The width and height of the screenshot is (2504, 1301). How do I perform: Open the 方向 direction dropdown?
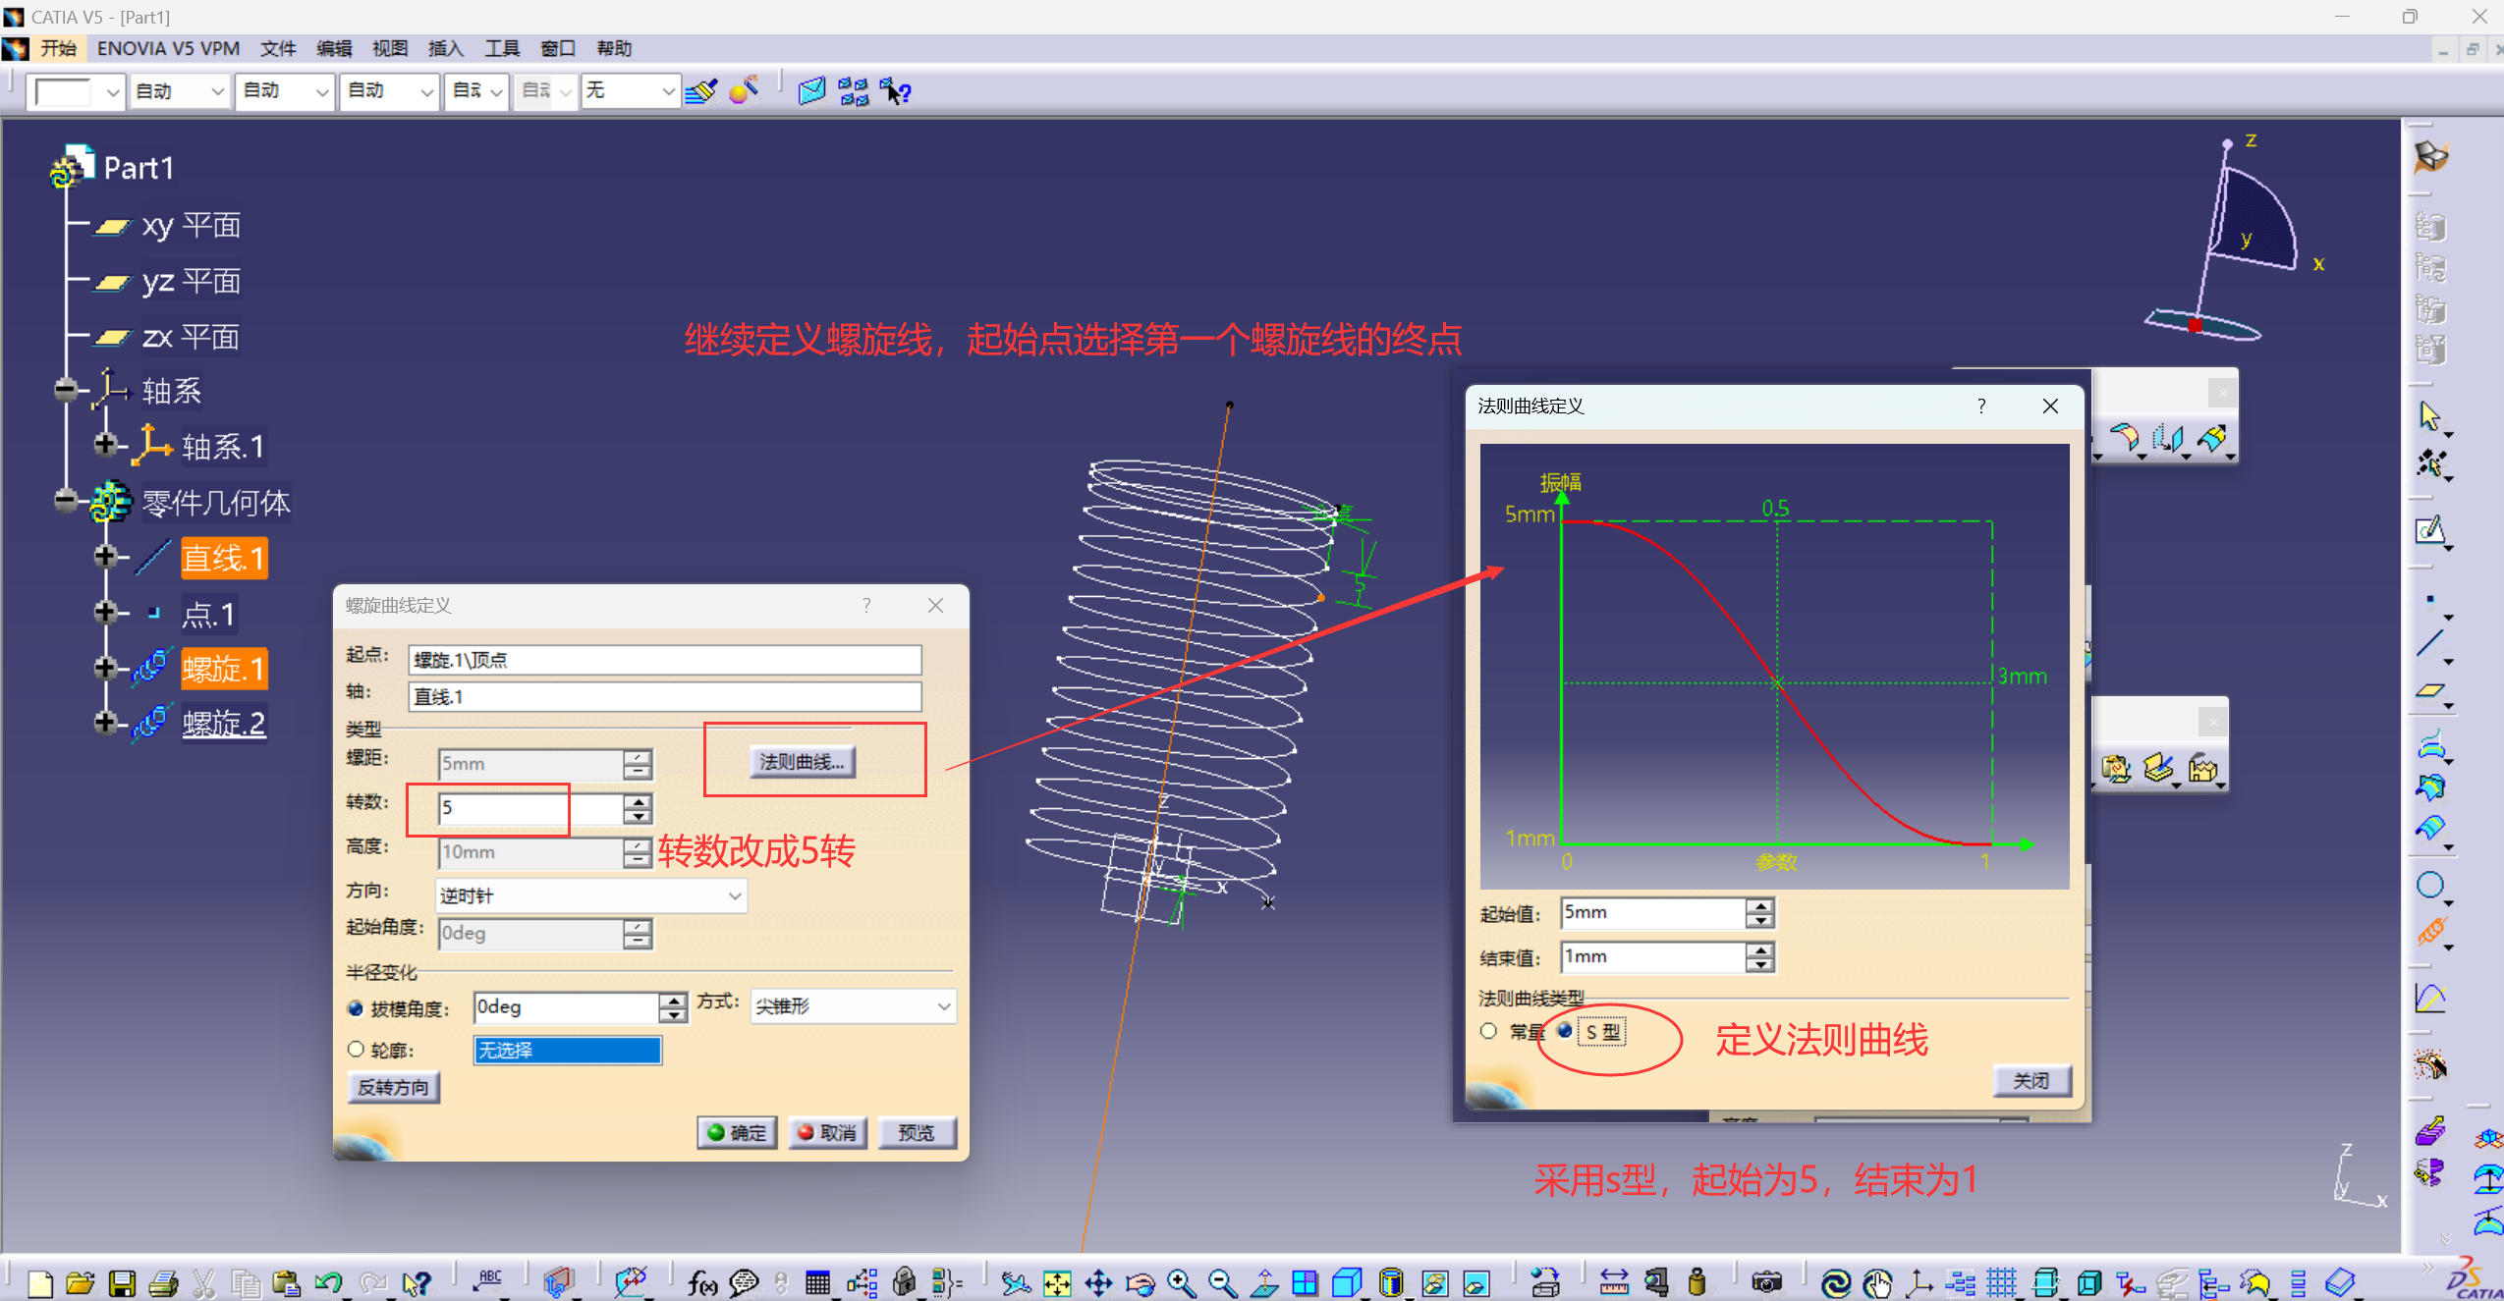click(734, 895)
